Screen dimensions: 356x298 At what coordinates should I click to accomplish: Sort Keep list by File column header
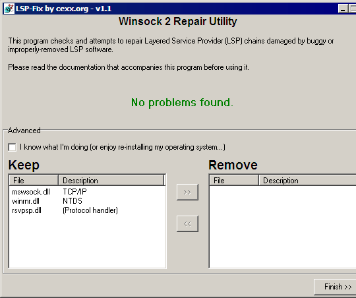pyautogui.click(x=34, y=181)
